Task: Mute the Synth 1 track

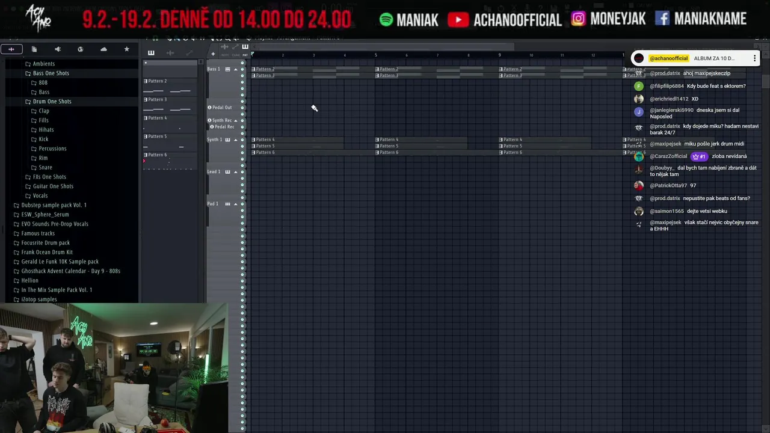Action: click(243, 140)
